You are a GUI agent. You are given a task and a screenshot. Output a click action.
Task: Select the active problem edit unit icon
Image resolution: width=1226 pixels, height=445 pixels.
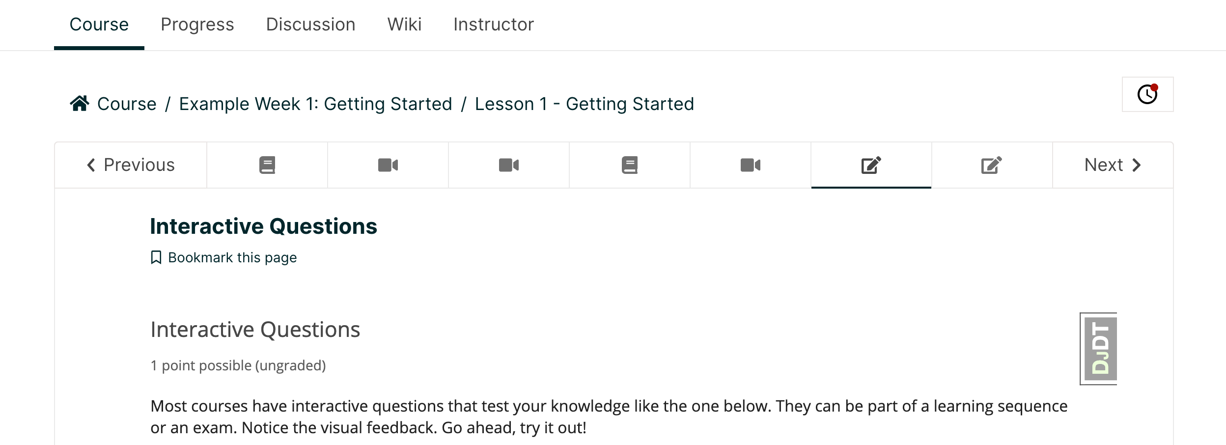[x=871, y=165]
